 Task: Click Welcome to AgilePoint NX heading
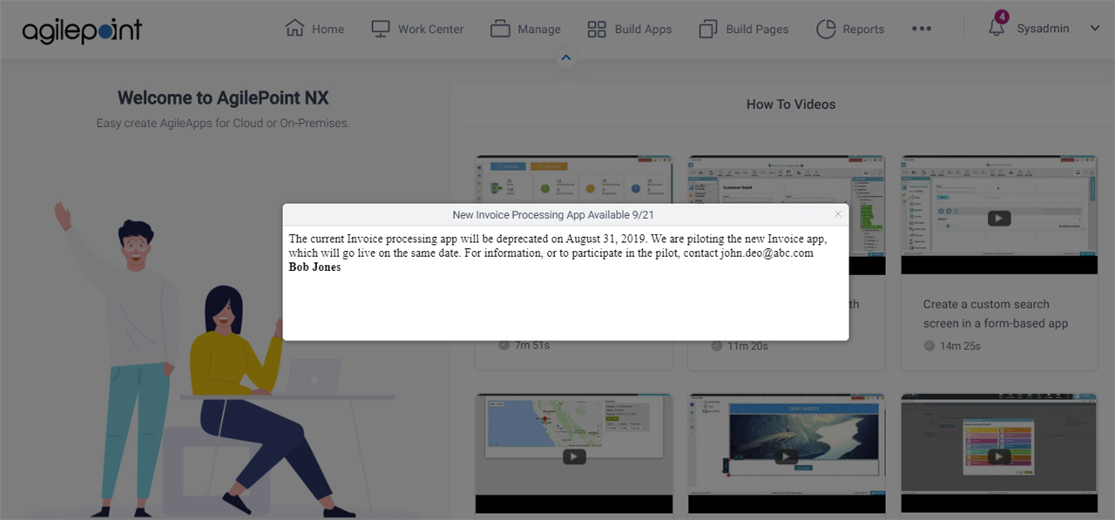[x=223, y=98]
